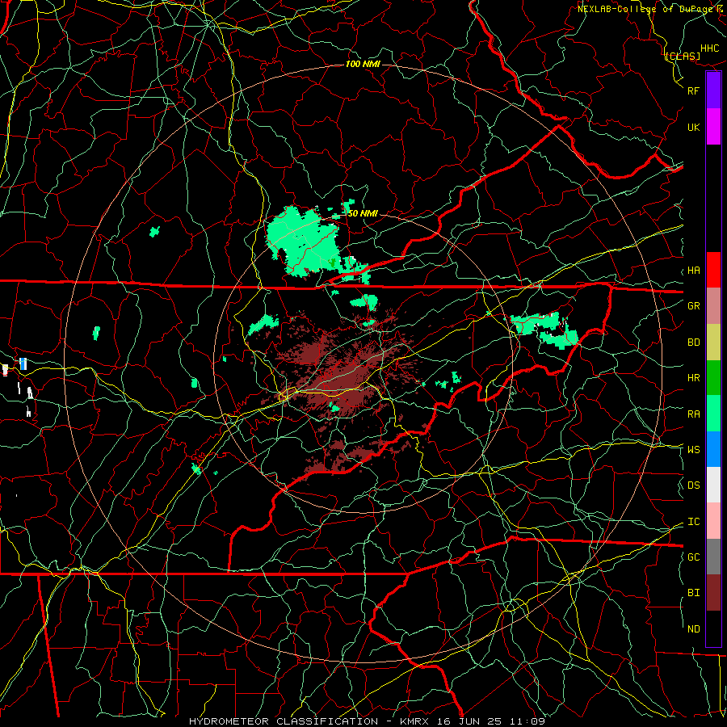Click the light green RA legend swatch
Viewport: 727px width, 727px height.
[713, 414]
